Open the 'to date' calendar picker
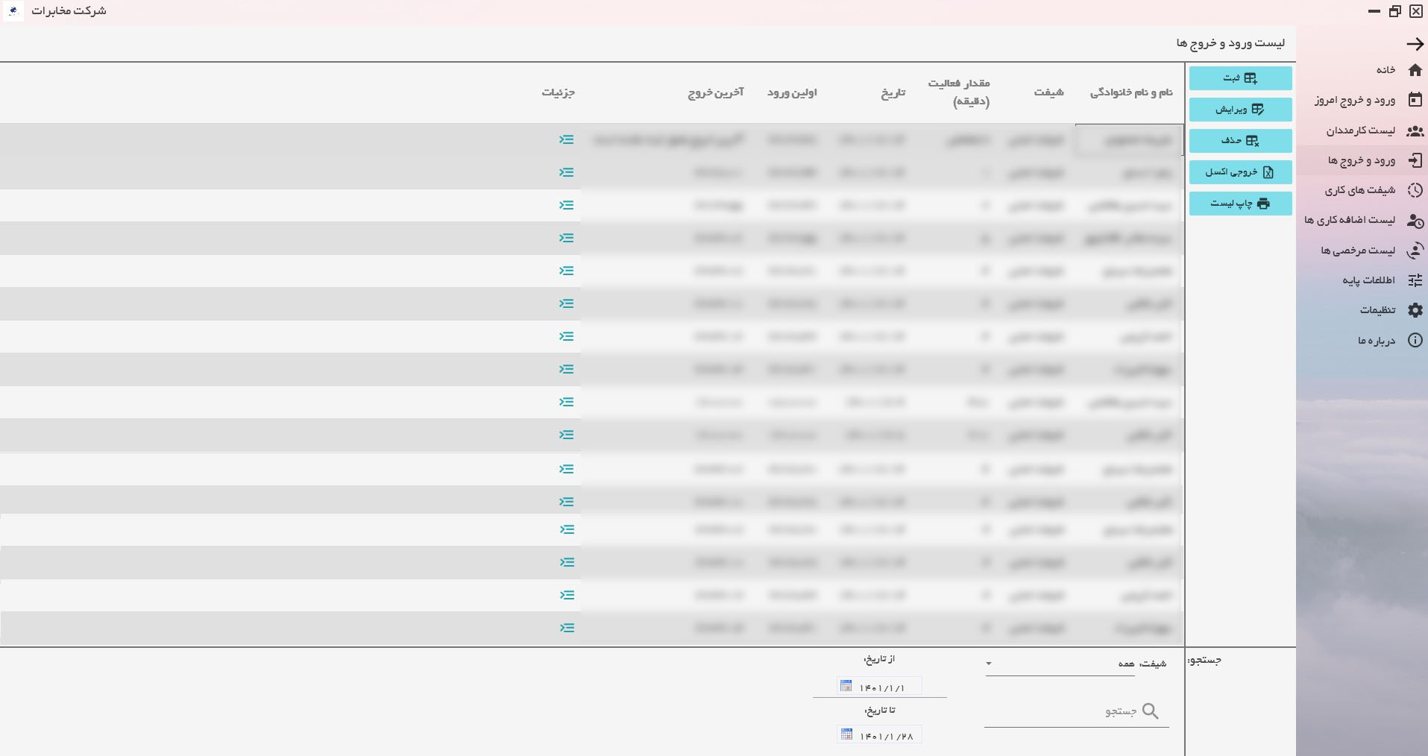This screenshot has width=1428, height=756. (846, 734)
